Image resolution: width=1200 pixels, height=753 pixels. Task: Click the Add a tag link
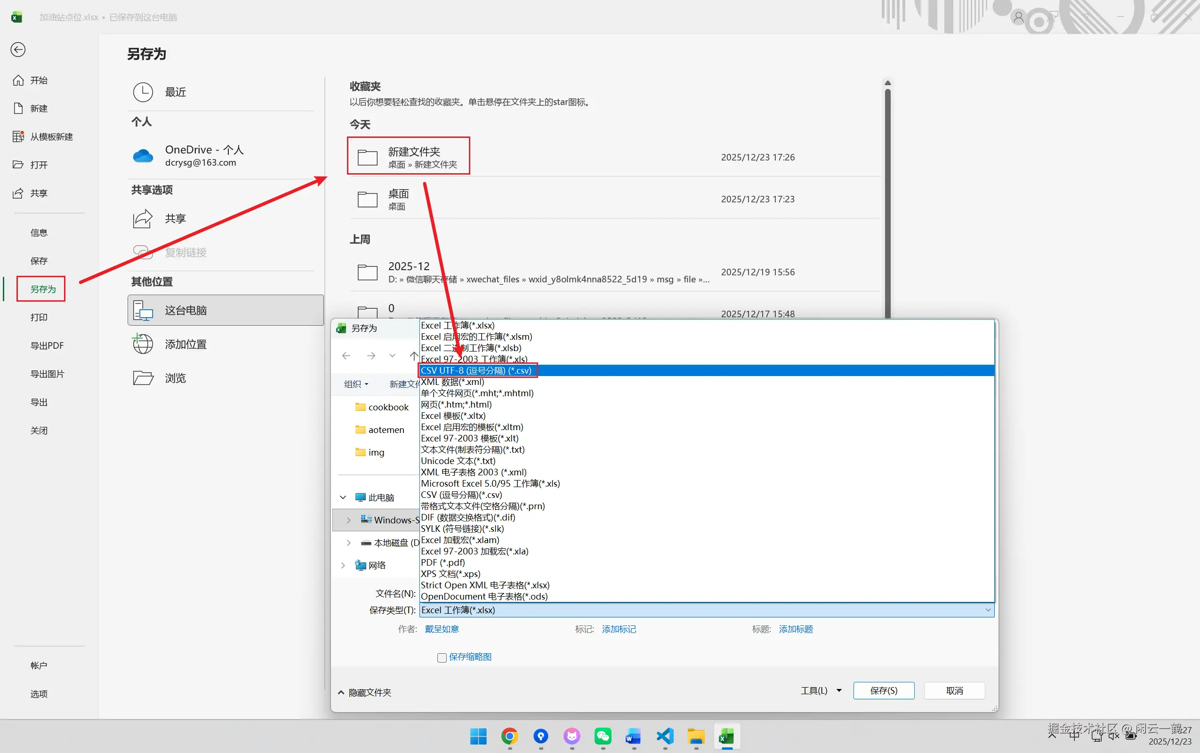click(x=619, y=629)
